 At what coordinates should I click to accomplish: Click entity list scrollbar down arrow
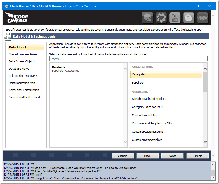coord(205,142)
